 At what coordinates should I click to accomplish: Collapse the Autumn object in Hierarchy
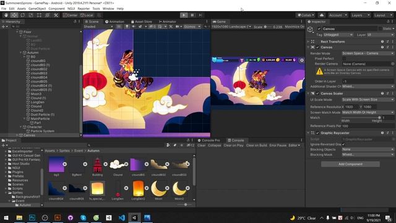point(21,53)
